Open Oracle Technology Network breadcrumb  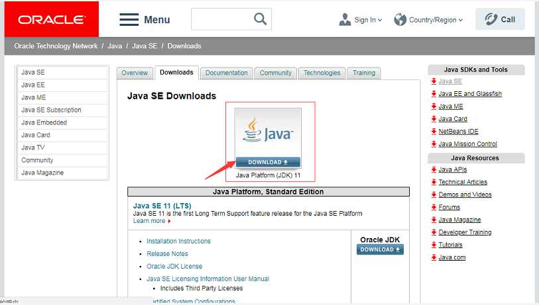click(56, 46)
